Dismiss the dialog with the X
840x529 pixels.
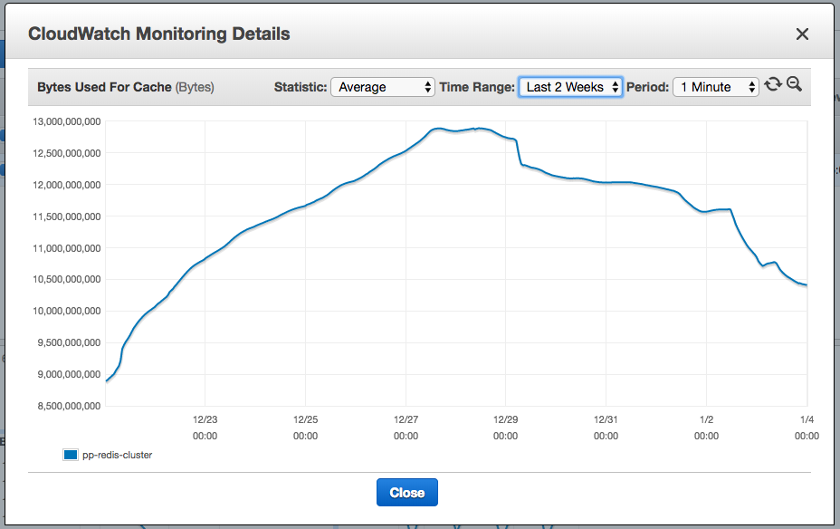802,34
